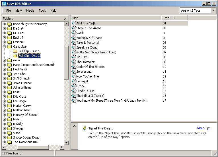Expand the Dr. Dre folder
The height and width of the screenshot is (157, 218).
point(5,33)
